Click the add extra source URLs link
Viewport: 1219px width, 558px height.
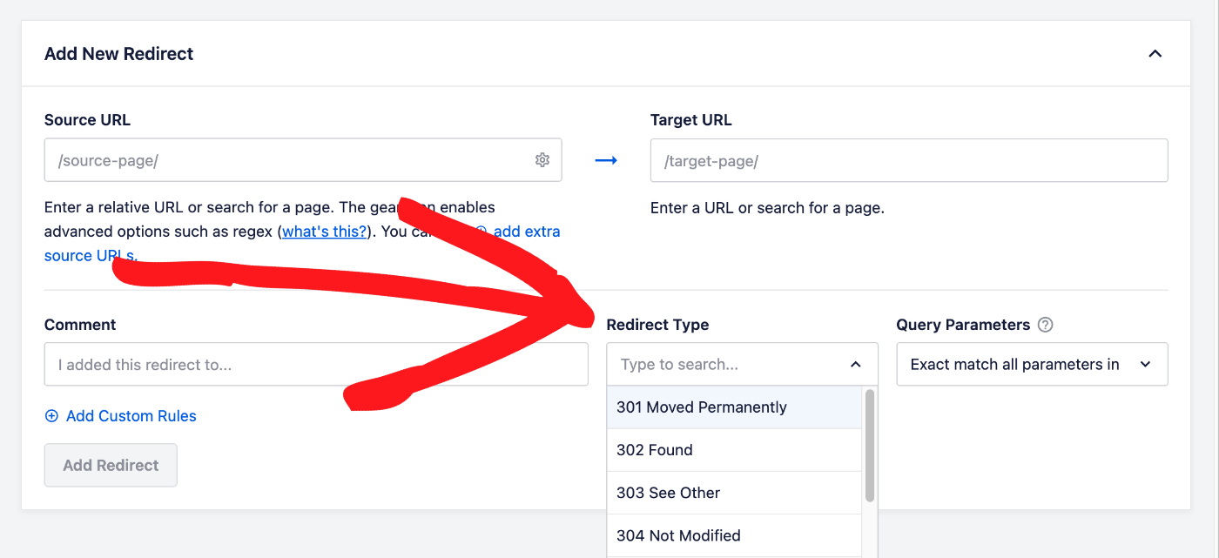click(526, 232)
